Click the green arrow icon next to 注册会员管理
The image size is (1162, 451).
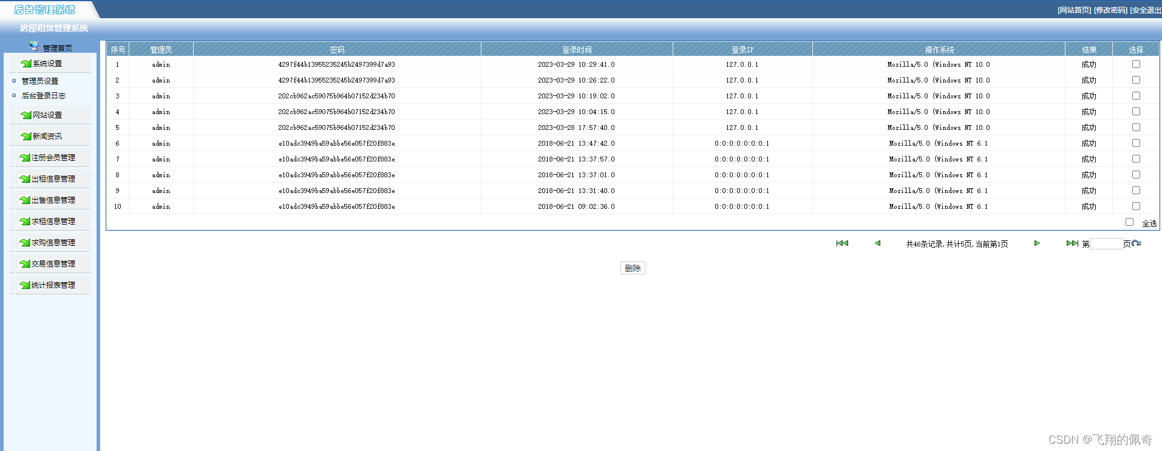click(x=25, y=157)
